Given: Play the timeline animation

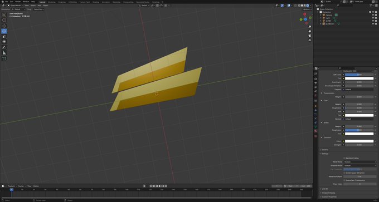Looking at the screenshot, I should 160,186.
